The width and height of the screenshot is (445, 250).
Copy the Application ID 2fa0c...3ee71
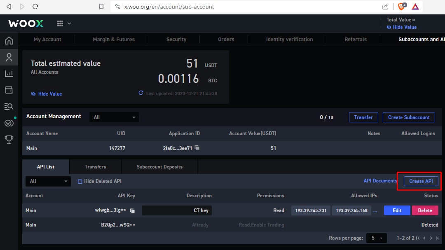click(197, 147)
